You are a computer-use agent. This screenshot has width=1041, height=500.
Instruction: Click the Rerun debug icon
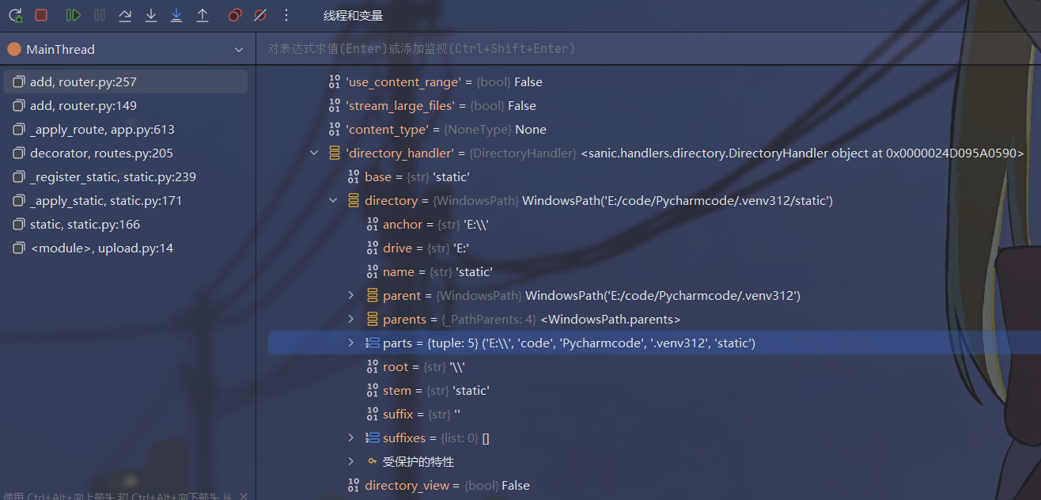16,15
